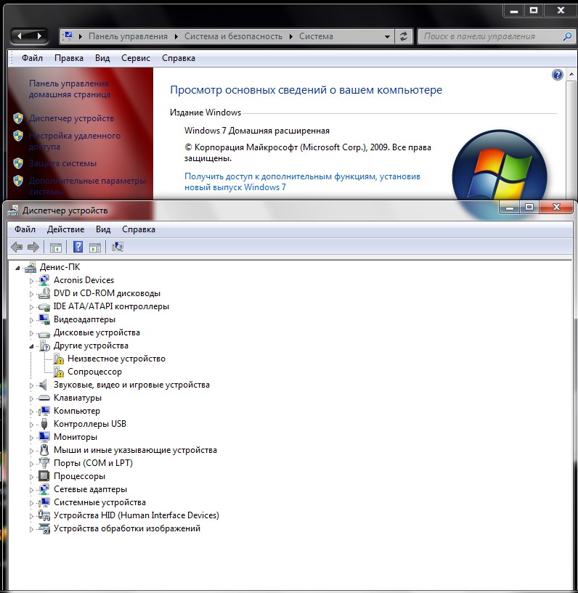Viewport: 578px width, 593px height.
Task: Open Настройка удаленного доступа link
Action: (75, 141)
